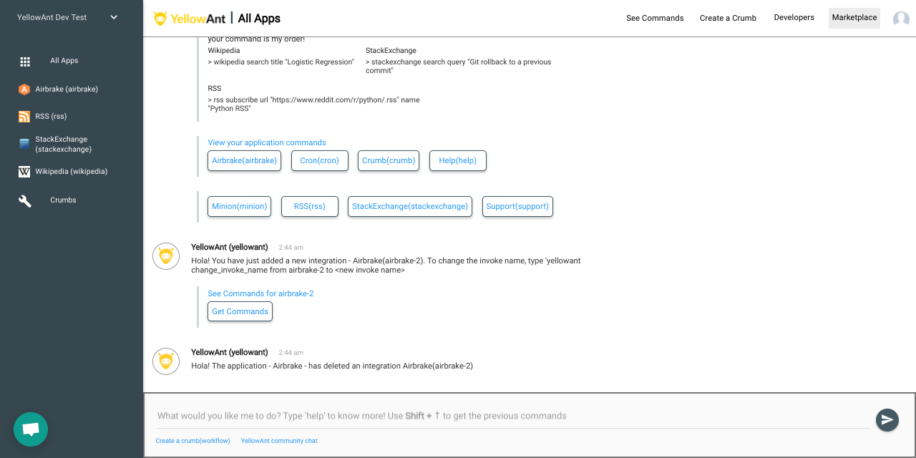Click the Minion(minion) button

[x=240, y=206]
